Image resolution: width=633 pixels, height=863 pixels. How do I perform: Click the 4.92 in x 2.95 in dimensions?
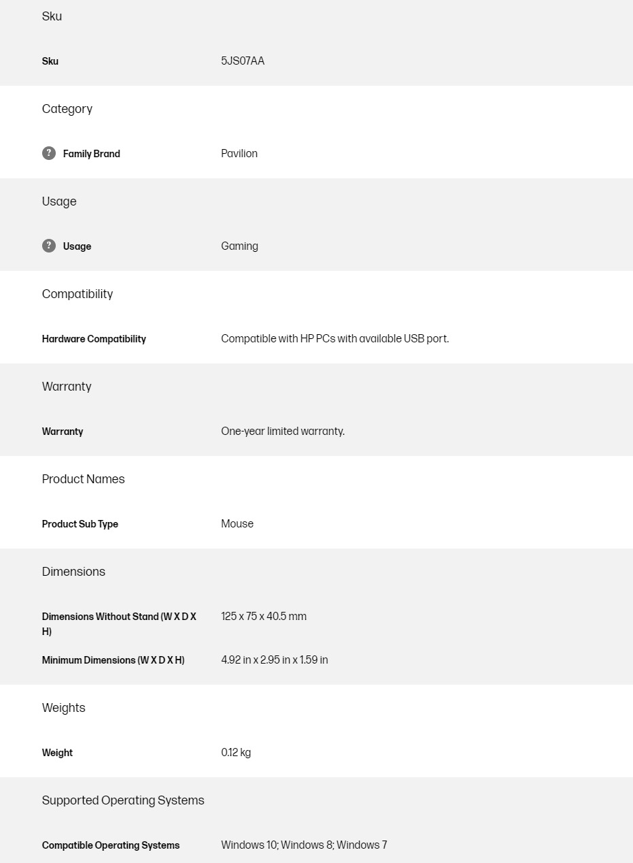point(274,660)
